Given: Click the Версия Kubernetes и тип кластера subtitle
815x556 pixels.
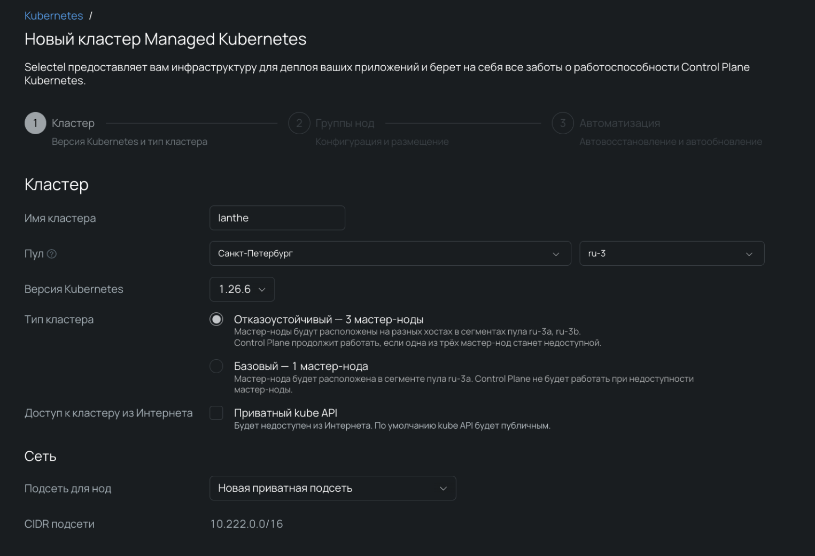Looking at the screenshot, I should (x=129, y=142).
